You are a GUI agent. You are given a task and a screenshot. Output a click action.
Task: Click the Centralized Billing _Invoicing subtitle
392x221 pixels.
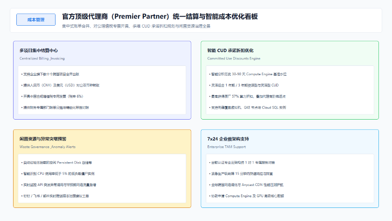tap(42, 58)
